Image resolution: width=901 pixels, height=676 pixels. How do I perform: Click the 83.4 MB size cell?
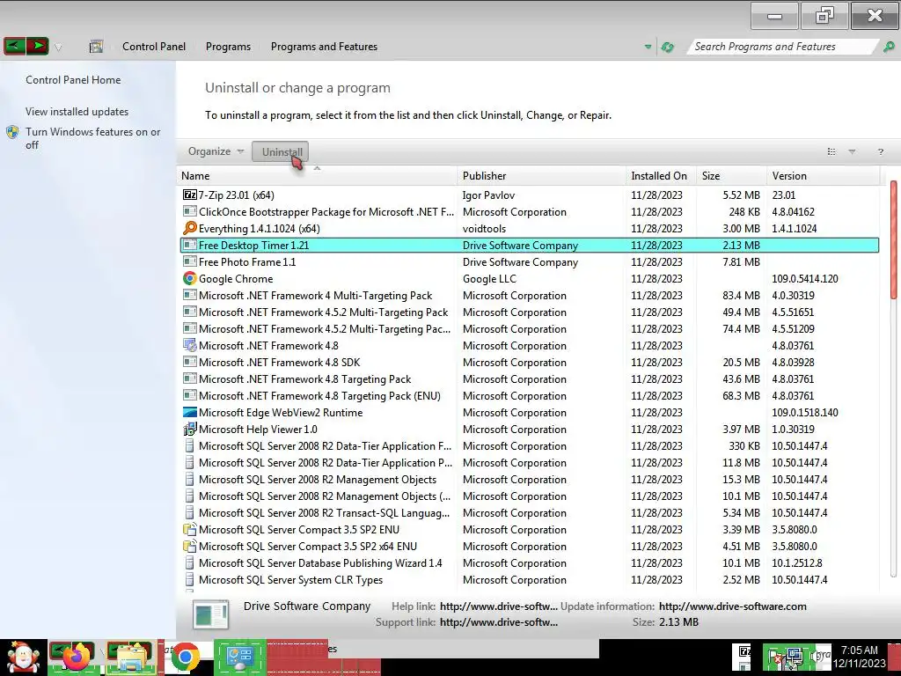coord(741,296)
